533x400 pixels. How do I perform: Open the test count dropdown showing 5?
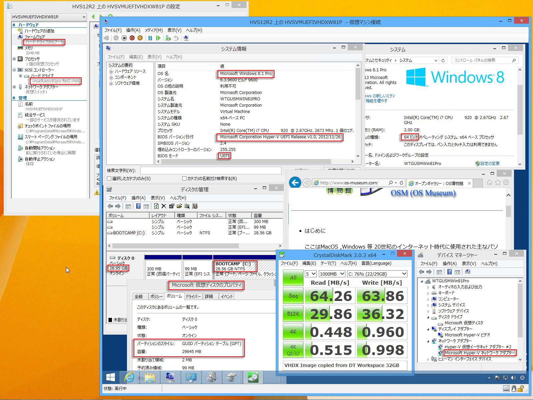(x=310, y=274)
